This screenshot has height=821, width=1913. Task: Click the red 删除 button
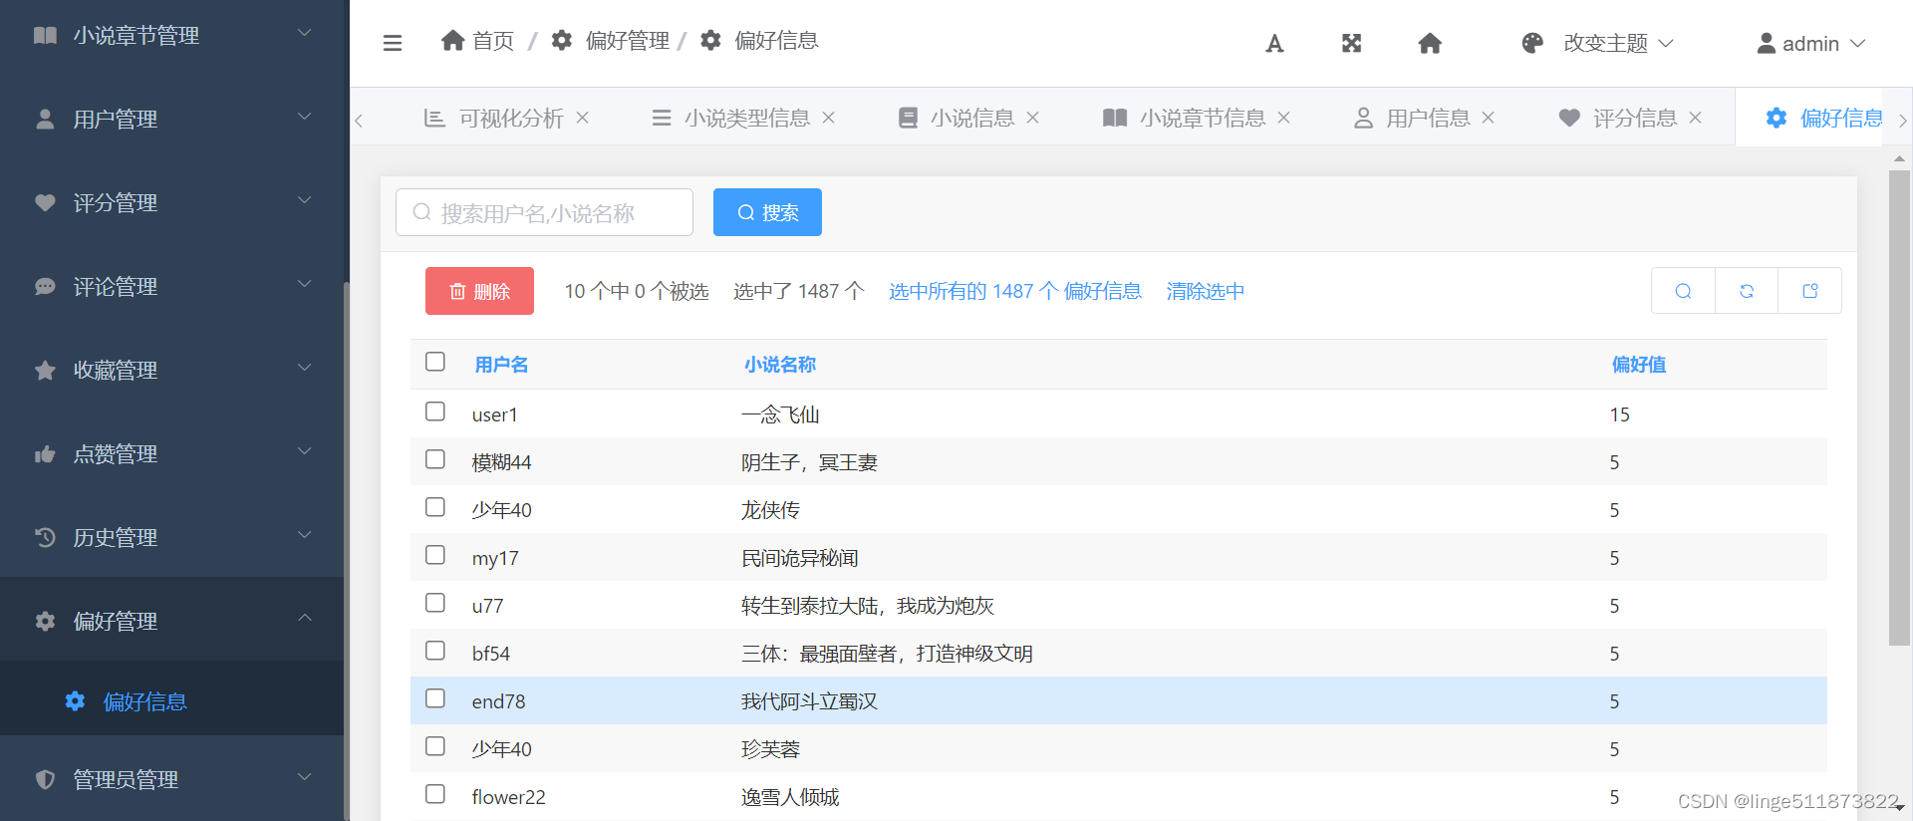[479, 291]
